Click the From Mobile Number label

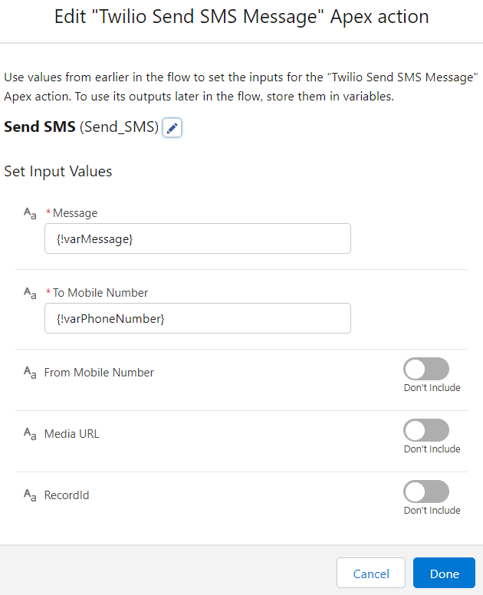pos(99,372)
